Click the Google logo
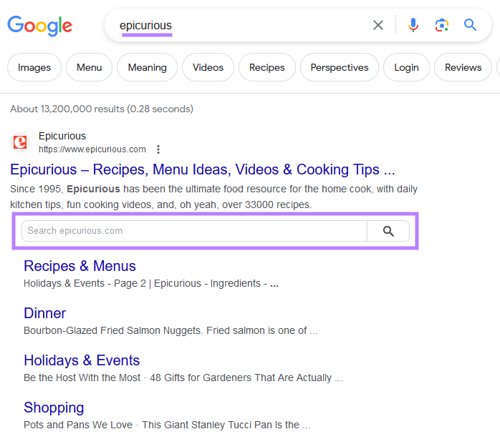 coord(40,26)
